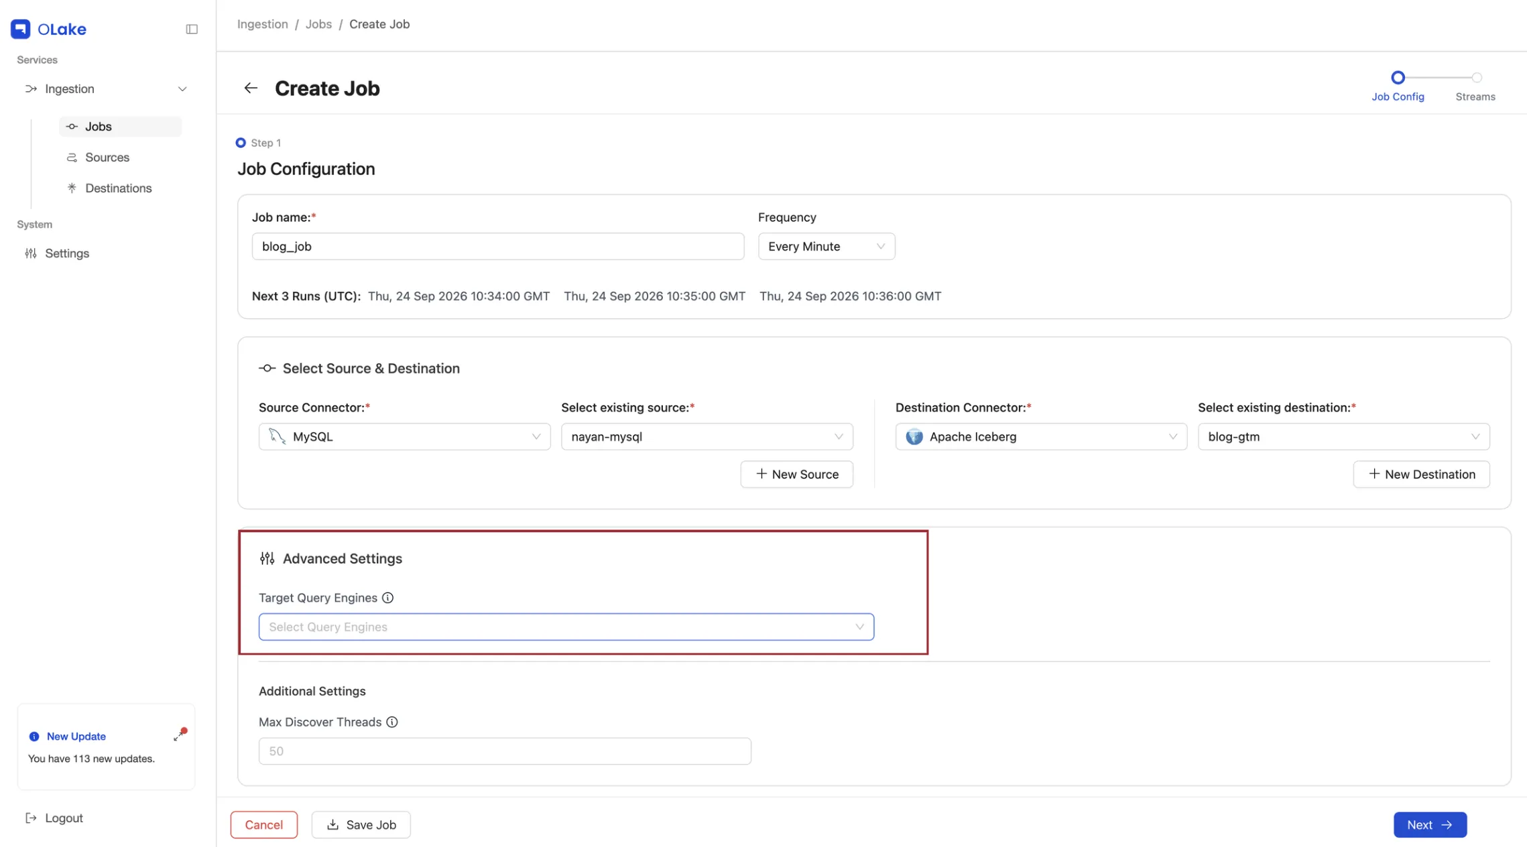Click the Step 1 circle indicator
The height and width of the screenshot is (847, 1527).
(241, 143)
